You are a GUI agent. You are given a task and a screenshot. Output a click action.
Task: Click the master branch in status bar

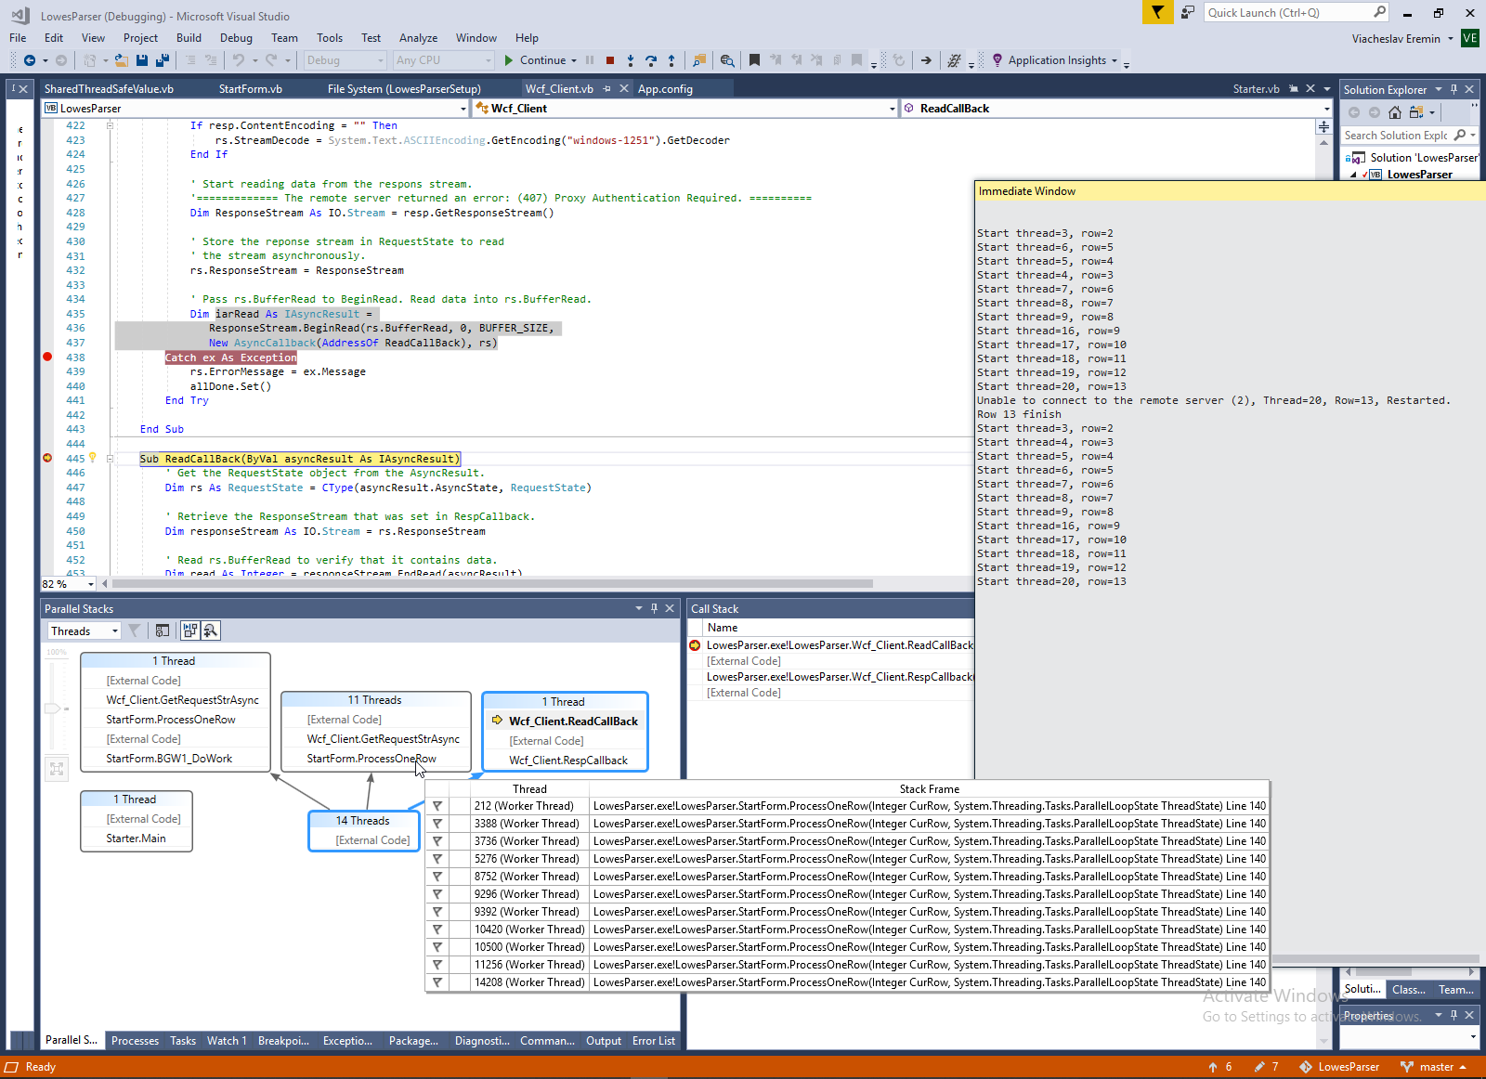(x=1435, y=1067)
